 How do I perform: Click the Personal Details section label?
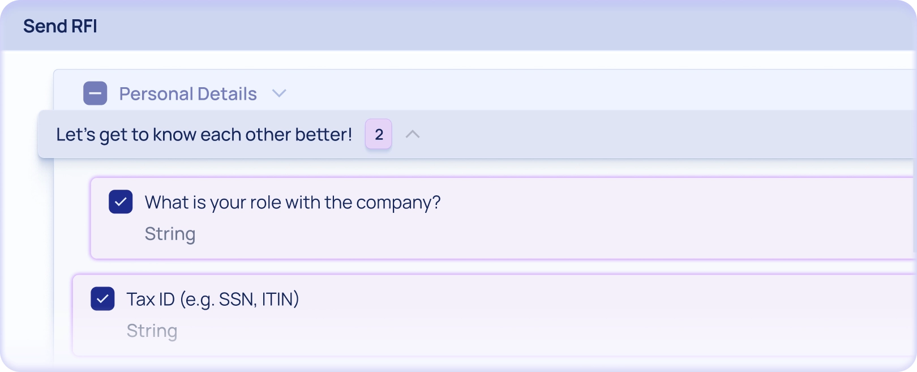[188, 93]
